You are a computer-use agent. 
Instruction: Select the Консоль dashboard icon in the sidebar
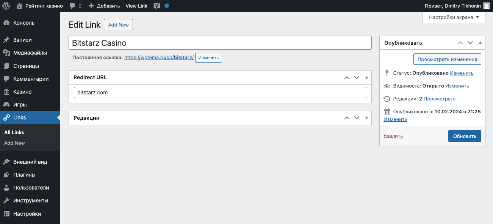(x=8, y=23)
